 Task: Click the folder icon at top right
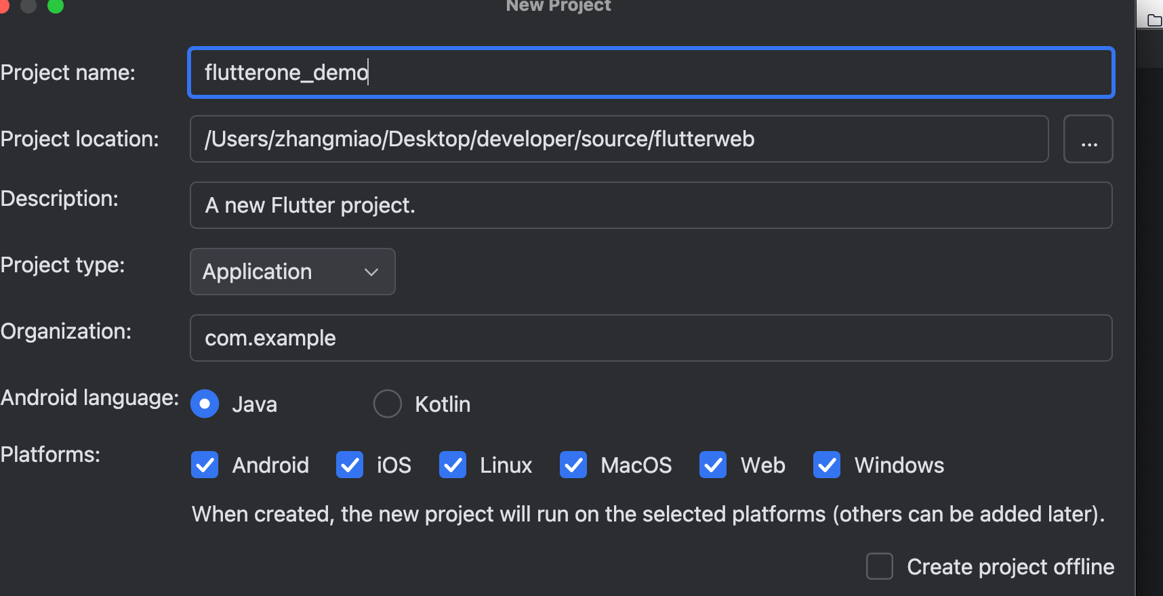point(1154,20)
